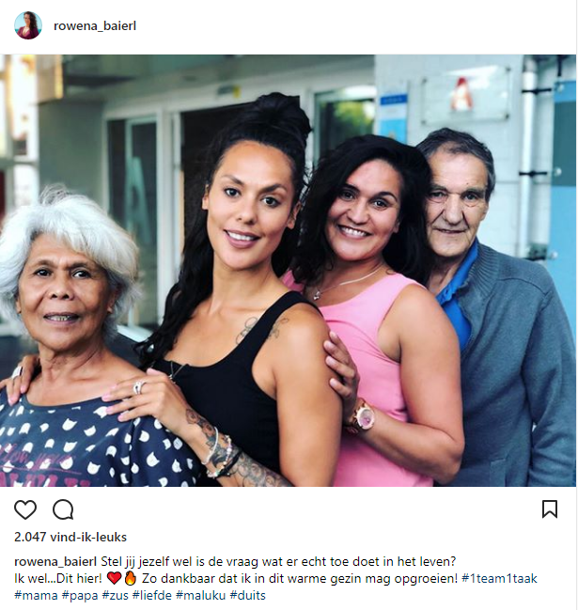View the 2.047 vind-ik-leuks list
The height and width of the screenshot is (610, 578).
(x=70, y=537)
